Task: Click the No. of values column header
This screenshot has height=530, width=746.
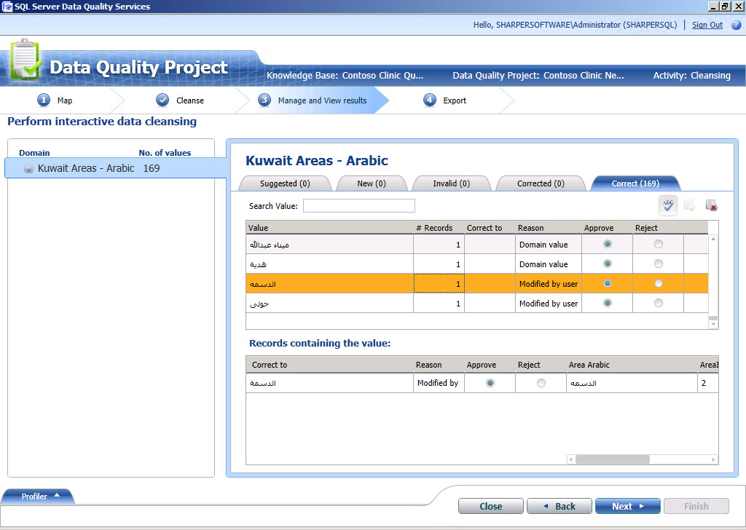Action: 165,153
